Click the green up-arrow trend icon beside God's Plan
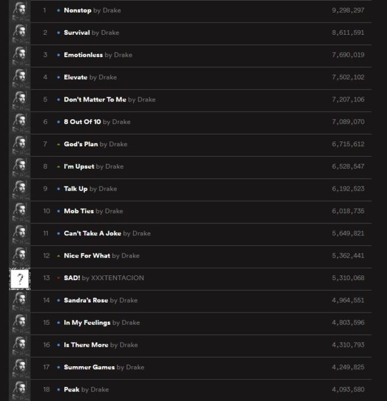 click(58, 144)
